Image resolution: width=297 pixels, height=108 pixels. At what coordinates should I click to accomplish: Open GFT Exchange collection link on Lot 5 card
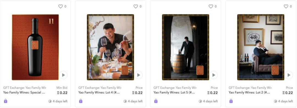coord(175,88)
